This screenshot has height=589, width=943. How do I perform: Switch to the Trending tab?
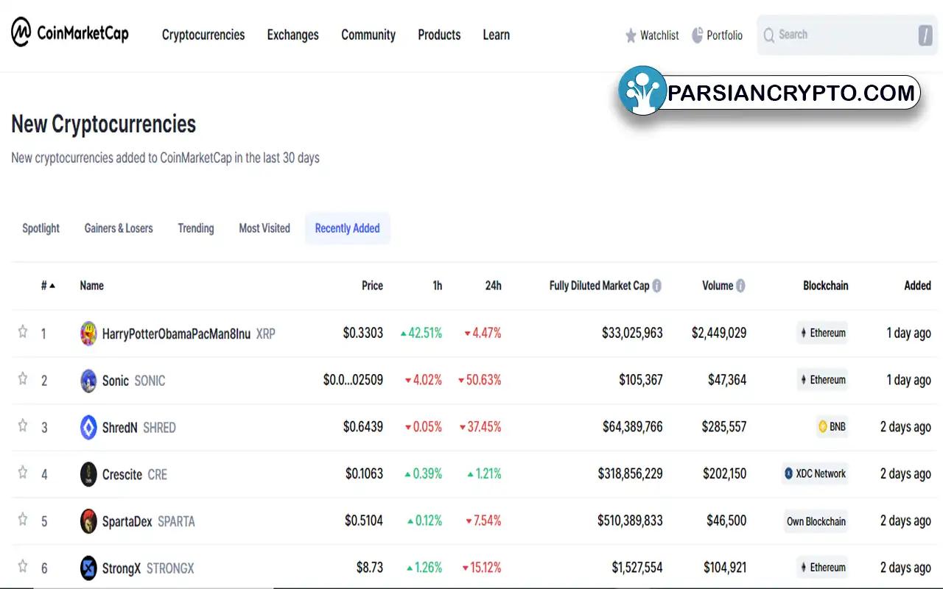pyautogui.click(x=196, y=228)
